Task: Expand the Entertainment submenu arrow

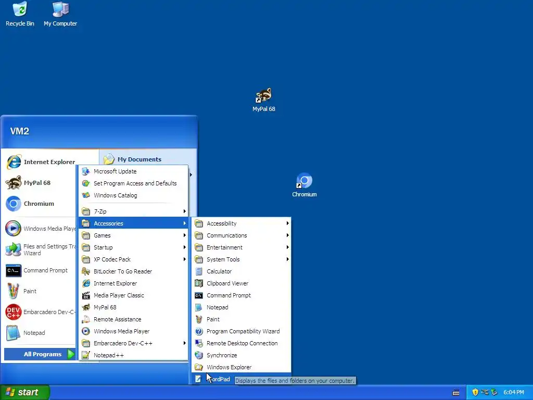Action: [287, 247]
